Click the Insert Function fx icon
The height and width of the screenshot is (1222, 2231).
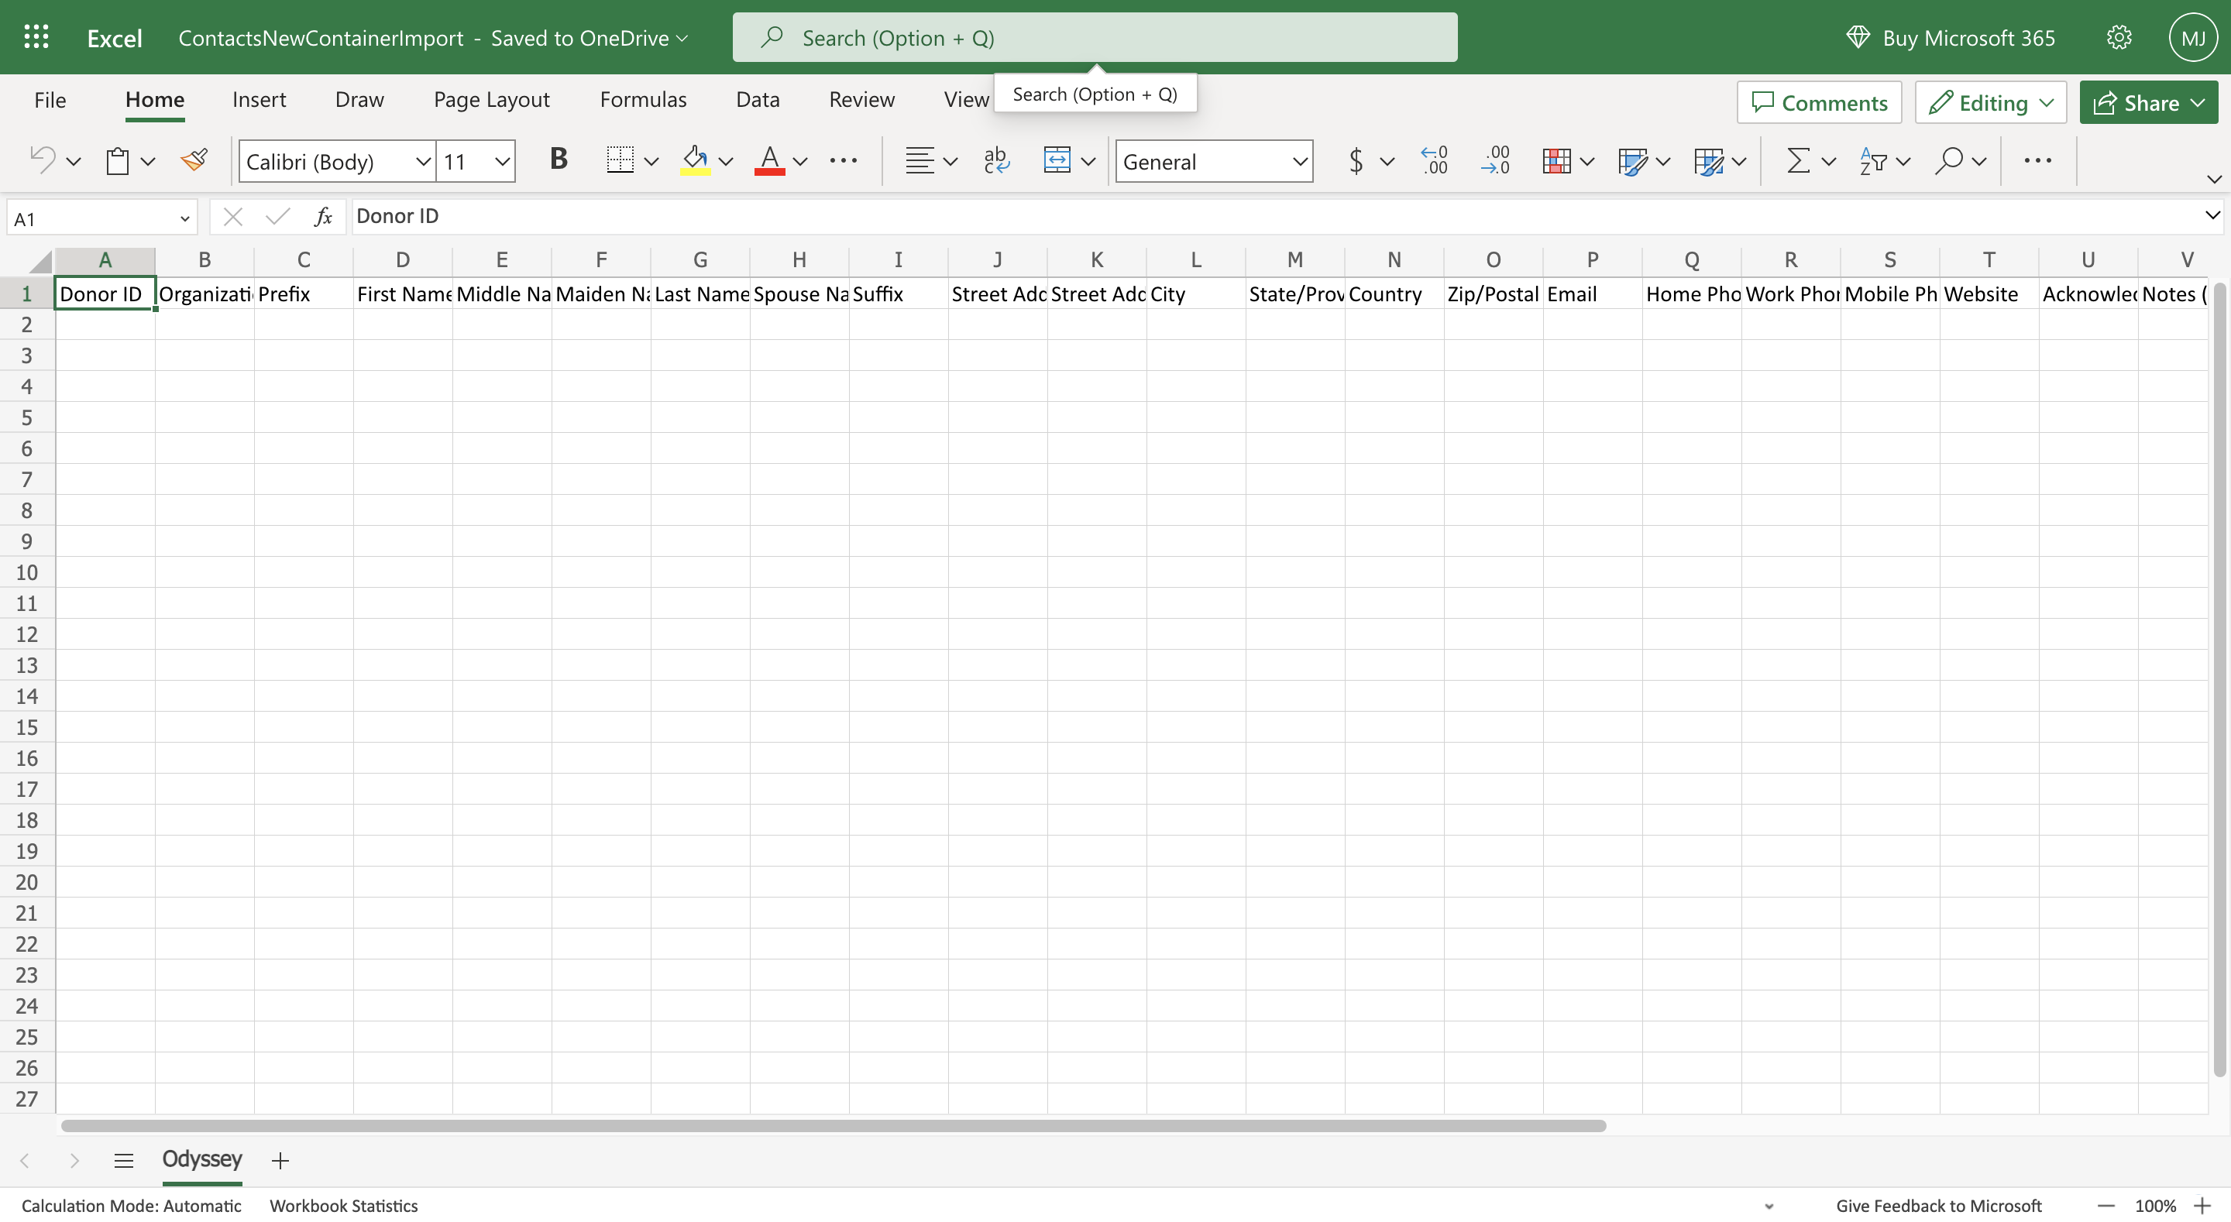coord(323,217)
